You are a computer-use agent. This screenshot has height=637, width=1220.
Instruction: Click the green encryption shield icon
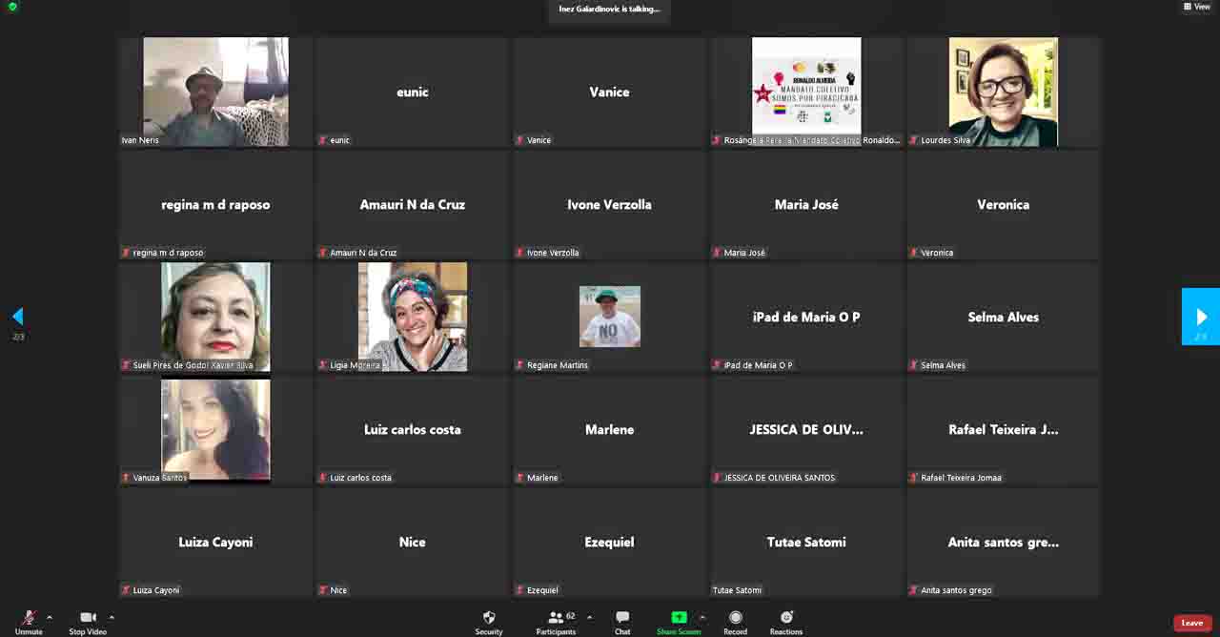[x=12, y=7]
